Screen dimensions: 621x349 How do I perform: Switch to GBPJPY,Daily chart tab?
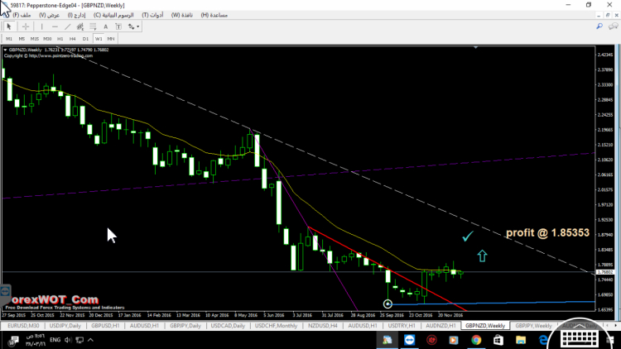point(185,326)
